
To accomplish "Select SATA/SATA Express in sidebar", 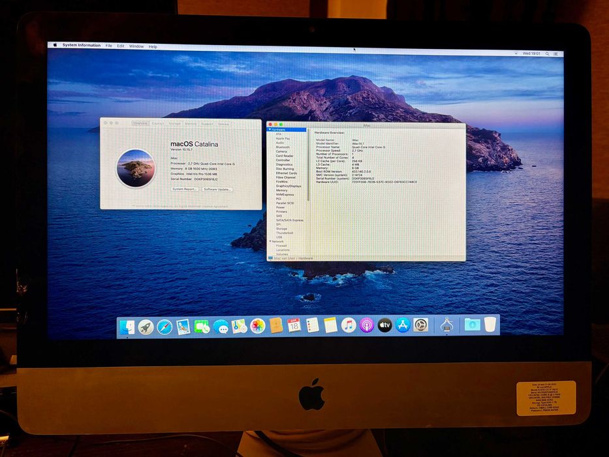I will [290, 221].
